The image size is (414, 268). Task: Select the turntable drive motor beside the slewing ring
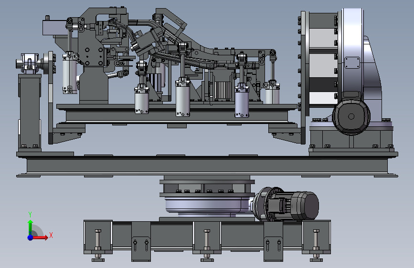tap(285, 204)
